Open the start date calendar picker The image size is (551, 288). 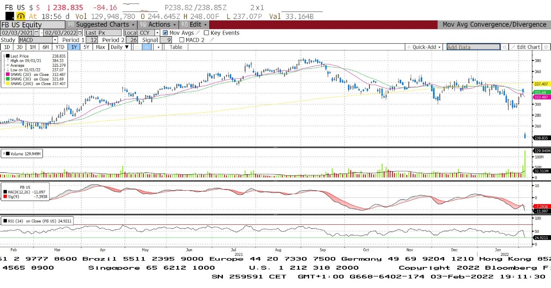[x=37, y=33]
